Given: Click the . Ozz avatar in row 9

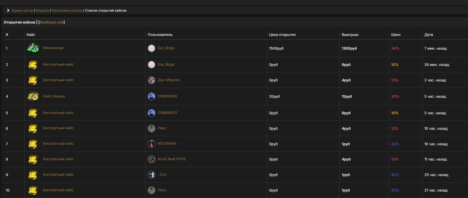Looking at the screenshot, I should tap(152, 175).
